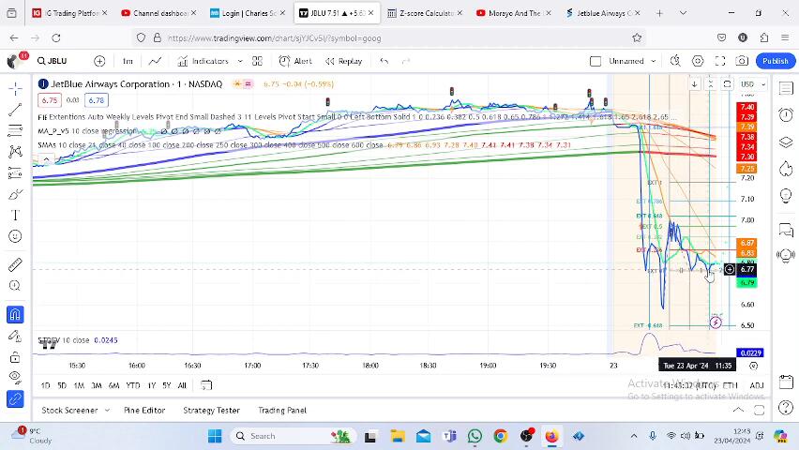Expand the Stock Screener dropdown arrow

click(108, 411)
